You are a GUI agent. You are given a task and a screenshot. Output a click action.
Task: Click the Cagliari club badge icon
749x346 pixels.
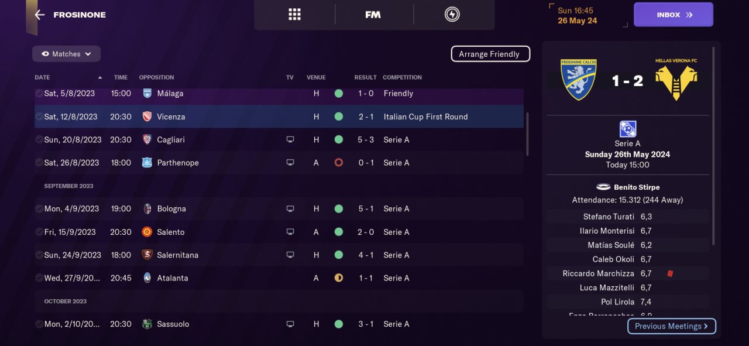click(147, 139)
